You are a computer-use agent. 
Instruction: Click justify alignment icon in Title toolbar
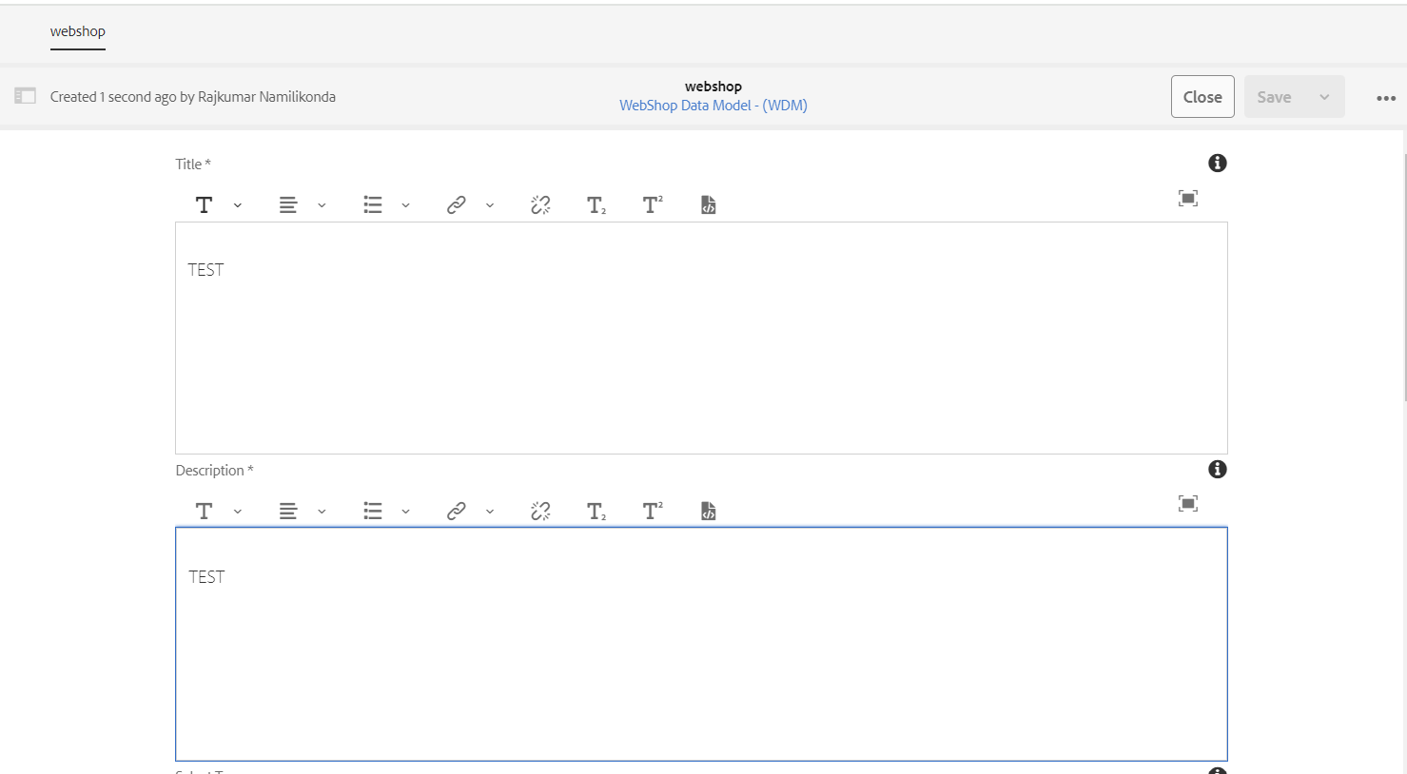point(288,205)
